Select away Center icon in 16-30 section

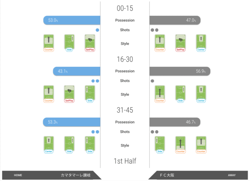coord(201,94)
